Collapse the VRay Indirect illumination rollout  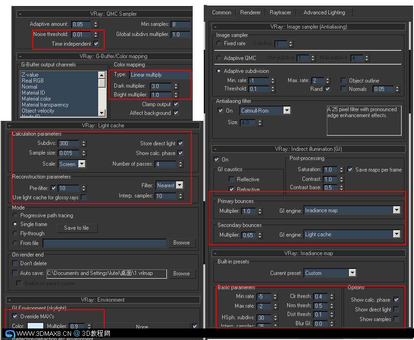pos(215,149)
